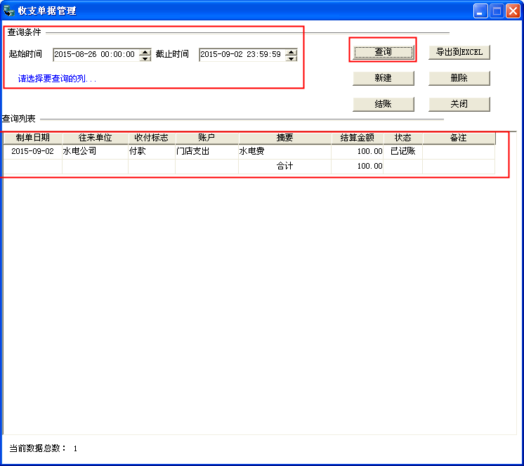Increase 截止时间 with up spinner arrow
Viewport: 524px width, 466px height.
[x=291, y=52]
